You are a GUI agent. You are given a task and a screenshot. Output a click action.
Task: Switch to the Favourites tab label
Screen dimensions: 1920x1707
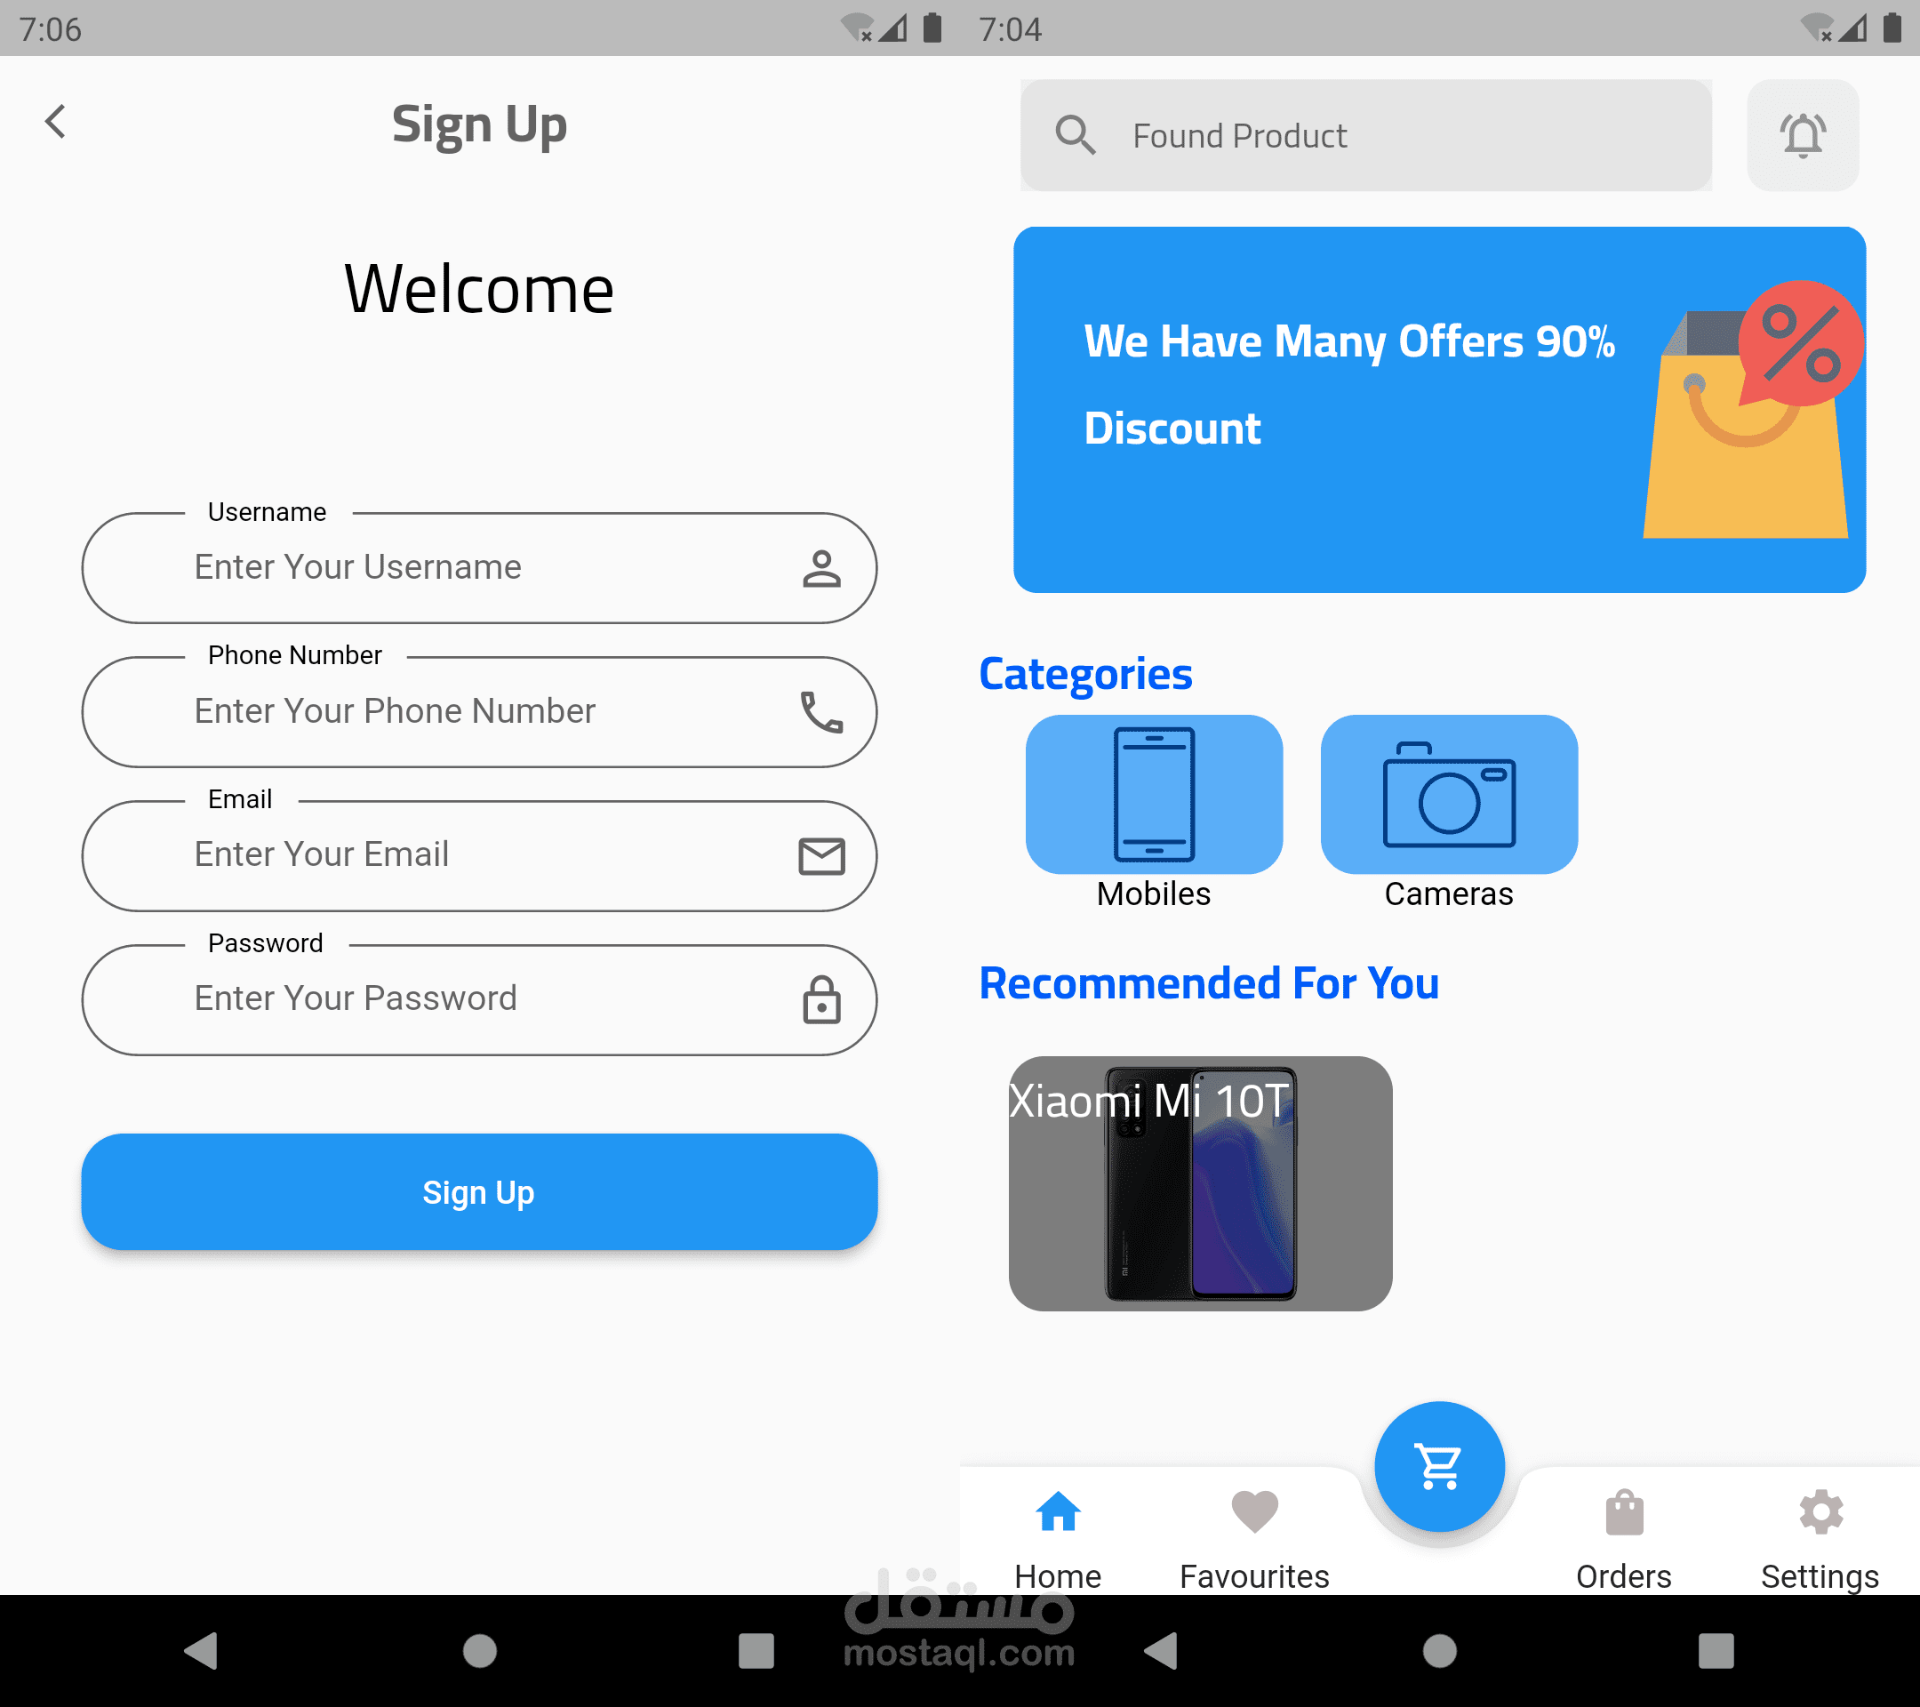click(1254, 1575)
